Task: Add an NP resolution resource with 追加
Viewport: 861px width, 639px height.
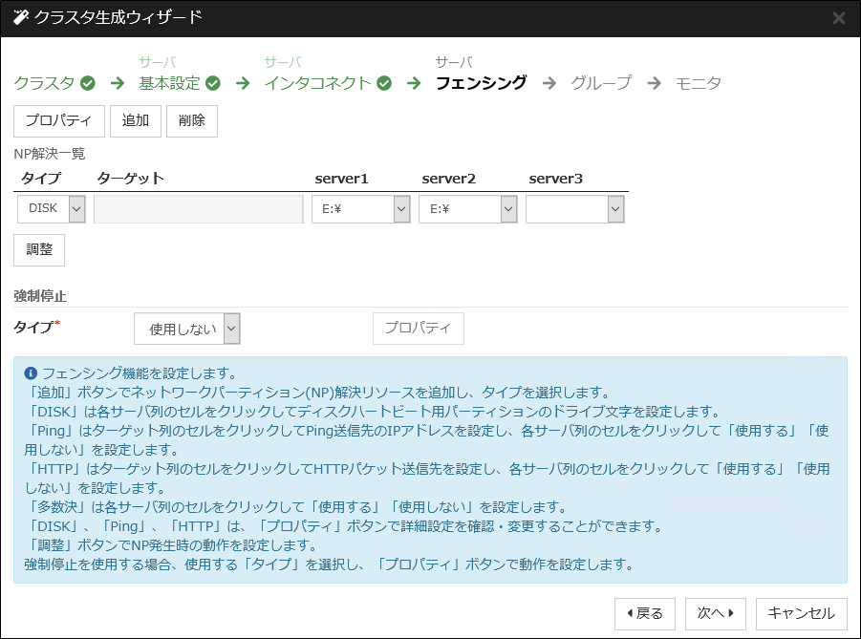Action: coord(135,120)
